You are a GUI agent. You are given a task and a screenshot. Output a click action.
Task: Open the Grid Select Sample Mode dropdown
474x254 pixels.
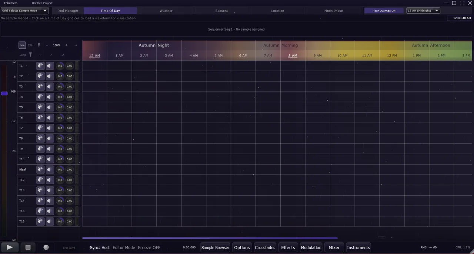24,11
